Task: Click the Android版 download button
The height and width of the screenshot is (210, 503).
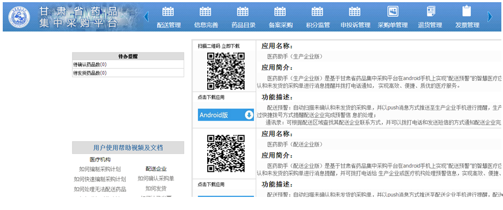Action: tap(226, 115)
